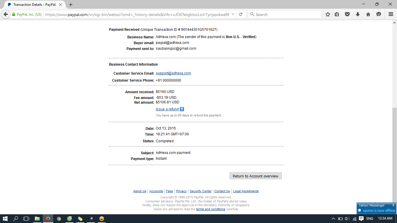Click the fee amount -$53.19 USD
The height and width of the screenshot is (223, 397).
(x=166, y=98)
